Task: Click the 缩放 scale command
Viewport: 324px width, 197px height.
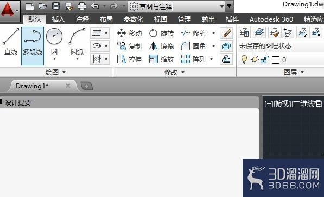Action: [x=161, y=60]
